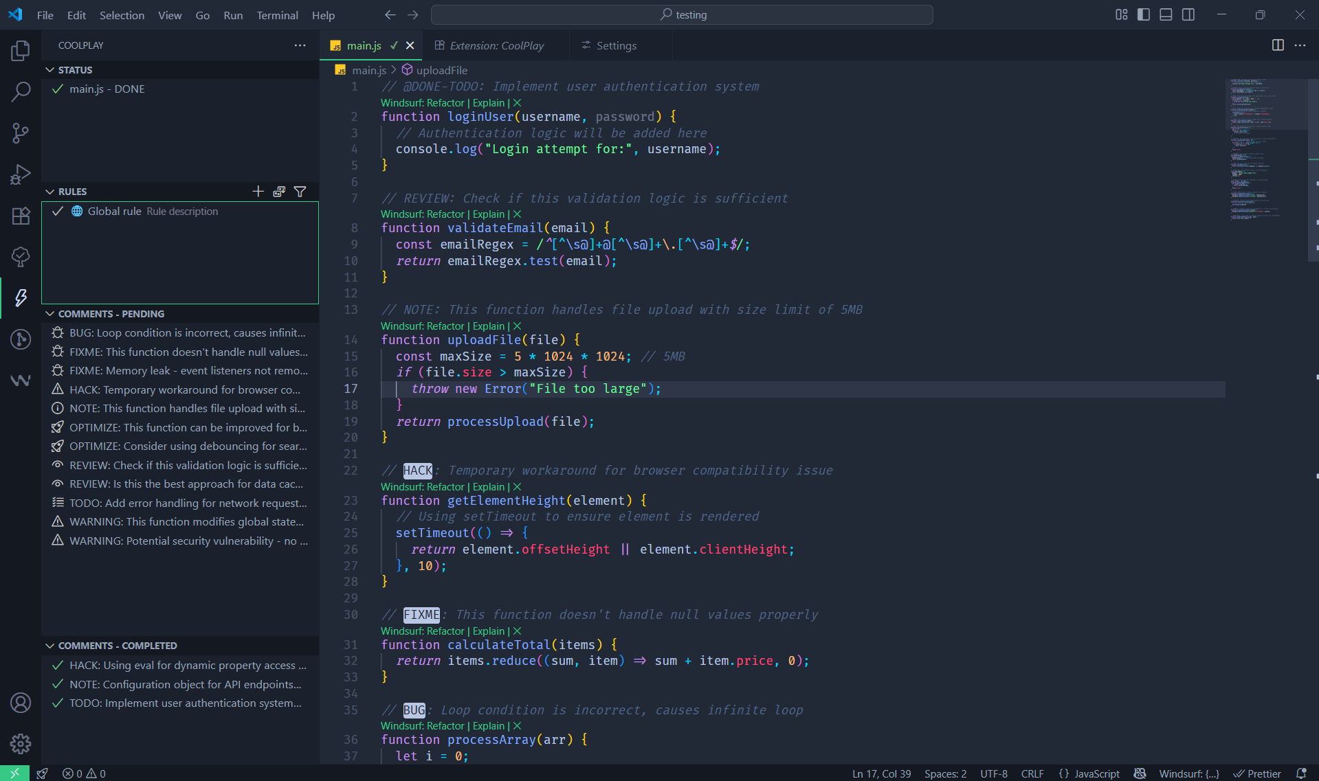Screen dimensions: 1319x781
Task: Toggle completed TODO: Implement user authentication
Action: point(58,703)
